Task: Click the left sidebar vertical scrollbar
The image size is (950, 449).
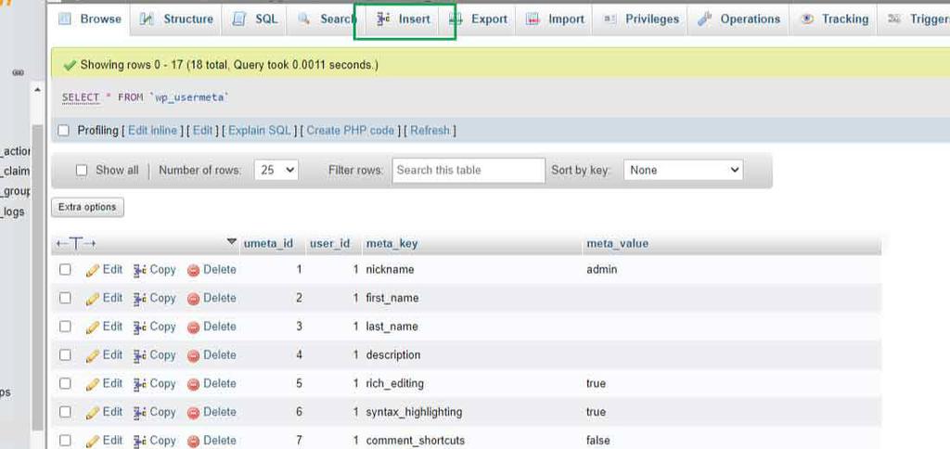Action: pyautogui.click(x=37, y=276)
